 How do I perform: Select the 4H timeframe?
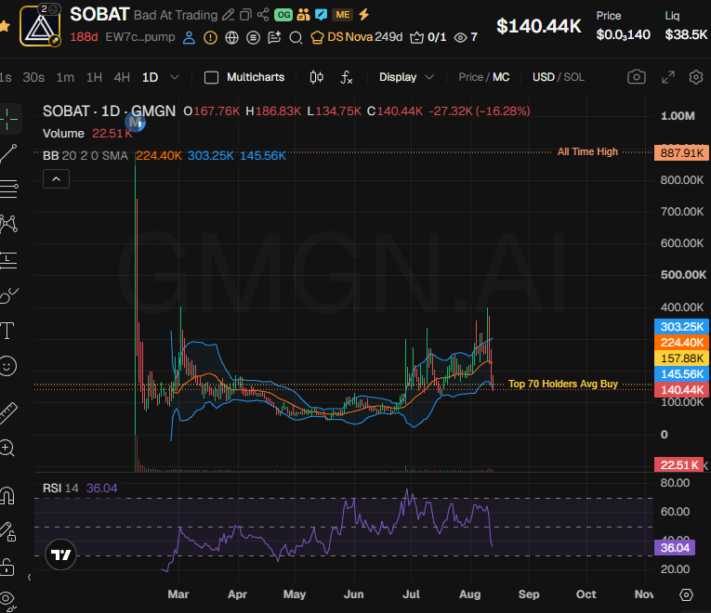coord(122,77)
